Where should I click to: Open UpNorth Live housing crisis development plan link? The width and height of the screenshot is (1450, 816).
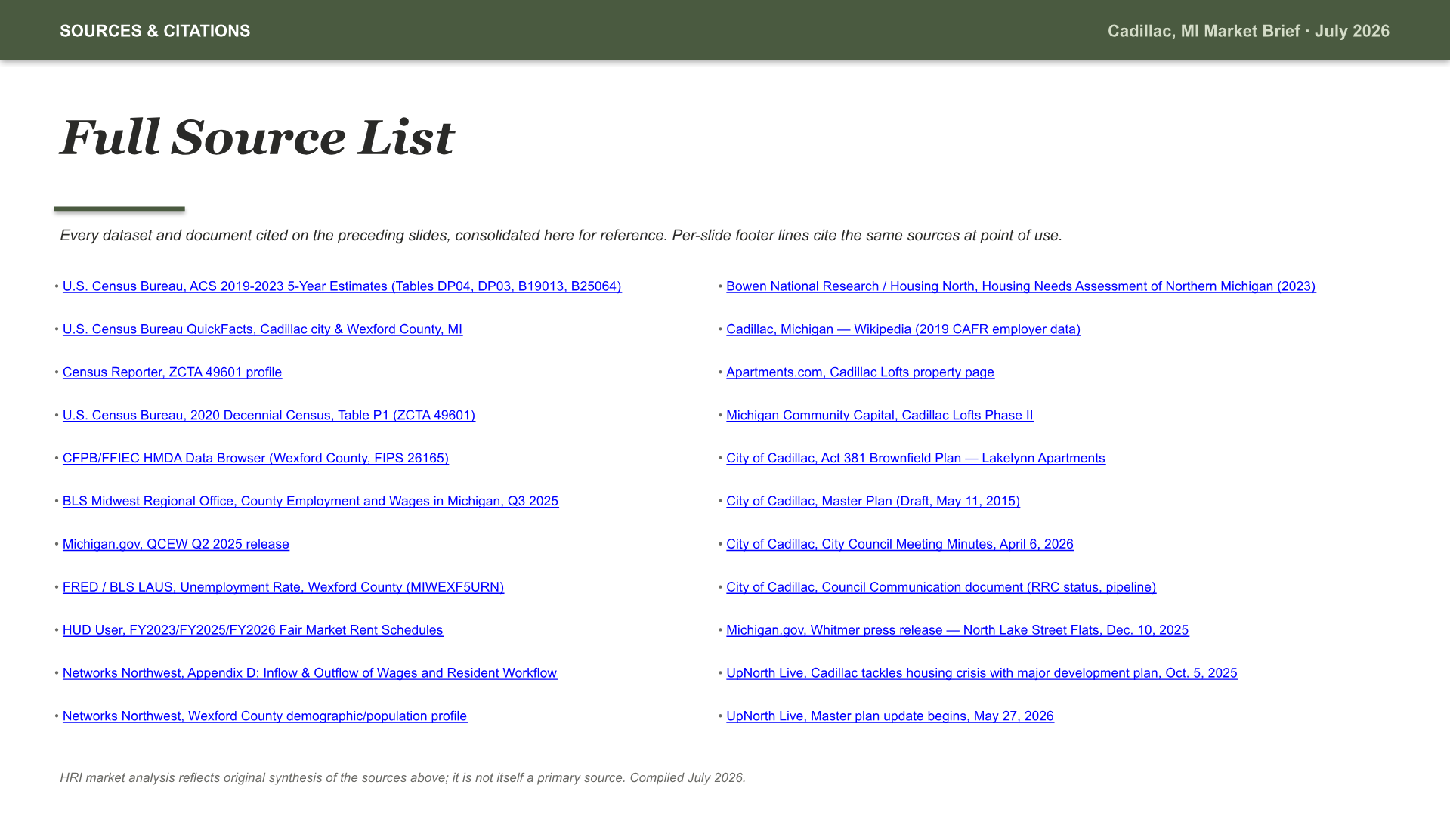tap(982, 673)
